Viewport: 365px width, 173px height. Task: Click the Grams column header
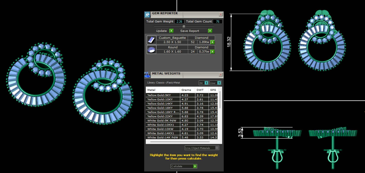[x=187, y=90]
